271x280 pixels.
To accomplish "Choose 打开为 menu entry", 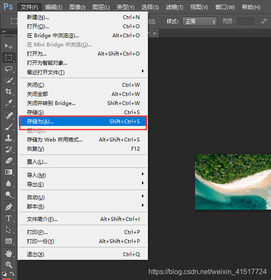I will 83,53.
